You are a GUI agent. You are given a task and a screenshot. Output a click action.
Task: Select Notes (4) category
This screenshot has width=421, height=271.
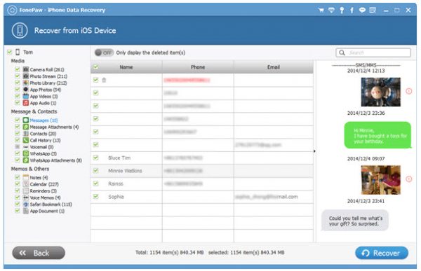[39, 178]
